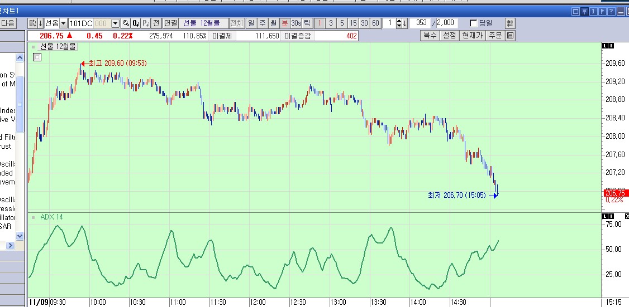Open the 선옵 market type dropdown
The height and width of the screenshot is (307, 629).
coord(63,23)
